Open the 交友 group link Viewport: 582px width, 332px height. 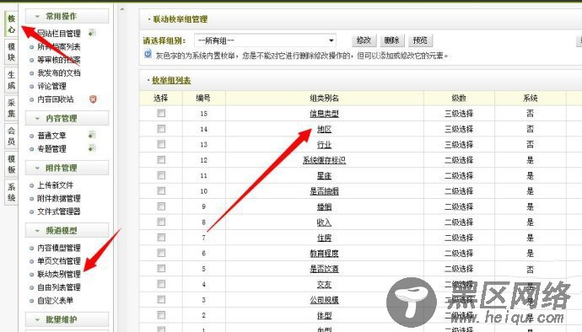324,285
